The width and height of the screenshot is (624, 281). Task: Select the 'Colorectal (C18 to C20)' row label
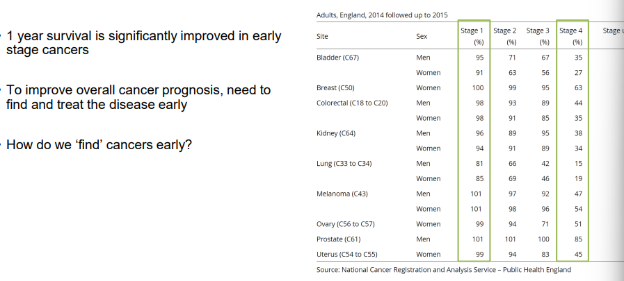[352, 103]
